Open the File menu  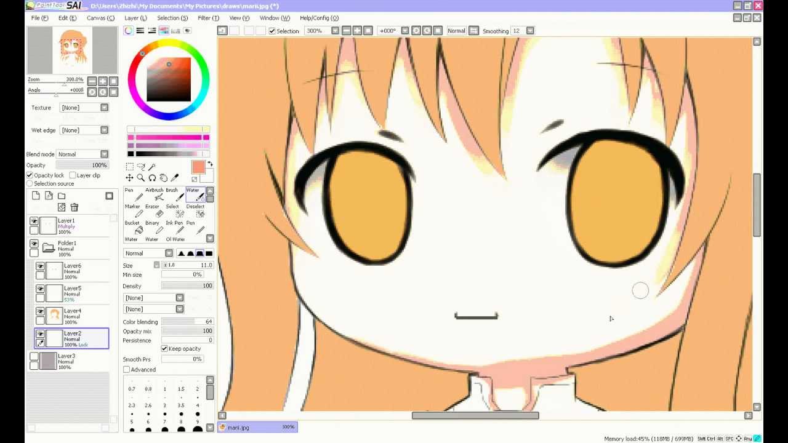40,18
